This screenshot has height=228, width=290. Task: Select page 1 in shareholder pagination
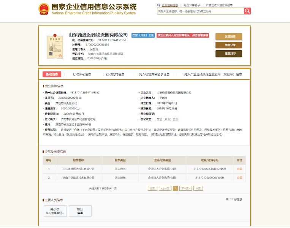[176, 188]
